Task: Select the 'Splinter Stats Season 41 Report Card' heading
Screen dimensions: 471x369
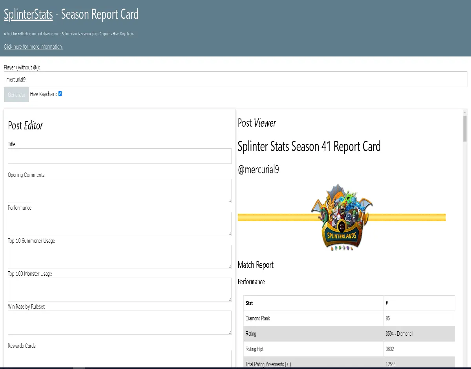Action: tap(309, 147)
